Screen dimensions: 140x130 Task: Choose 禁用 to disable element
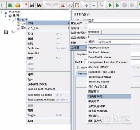pyautogui.click(x=48, y=110)
